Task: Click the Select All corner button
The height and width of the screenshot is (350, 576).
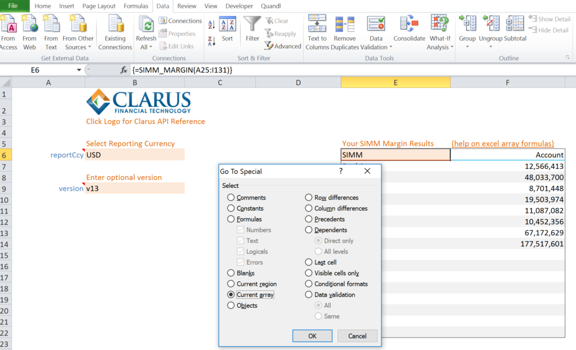Action: pyautogui.click(x=6, y=82)
